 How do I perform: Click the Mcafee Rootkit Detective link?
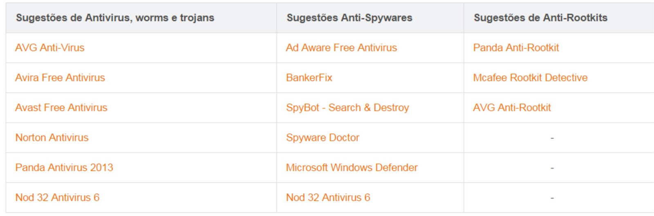(530, 78)
